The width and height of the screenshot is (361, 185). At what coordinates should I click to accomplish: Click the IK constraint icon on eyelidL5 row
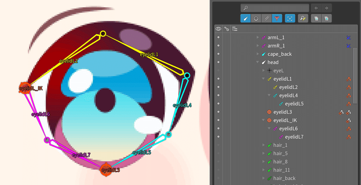click(x=348, y=104)
